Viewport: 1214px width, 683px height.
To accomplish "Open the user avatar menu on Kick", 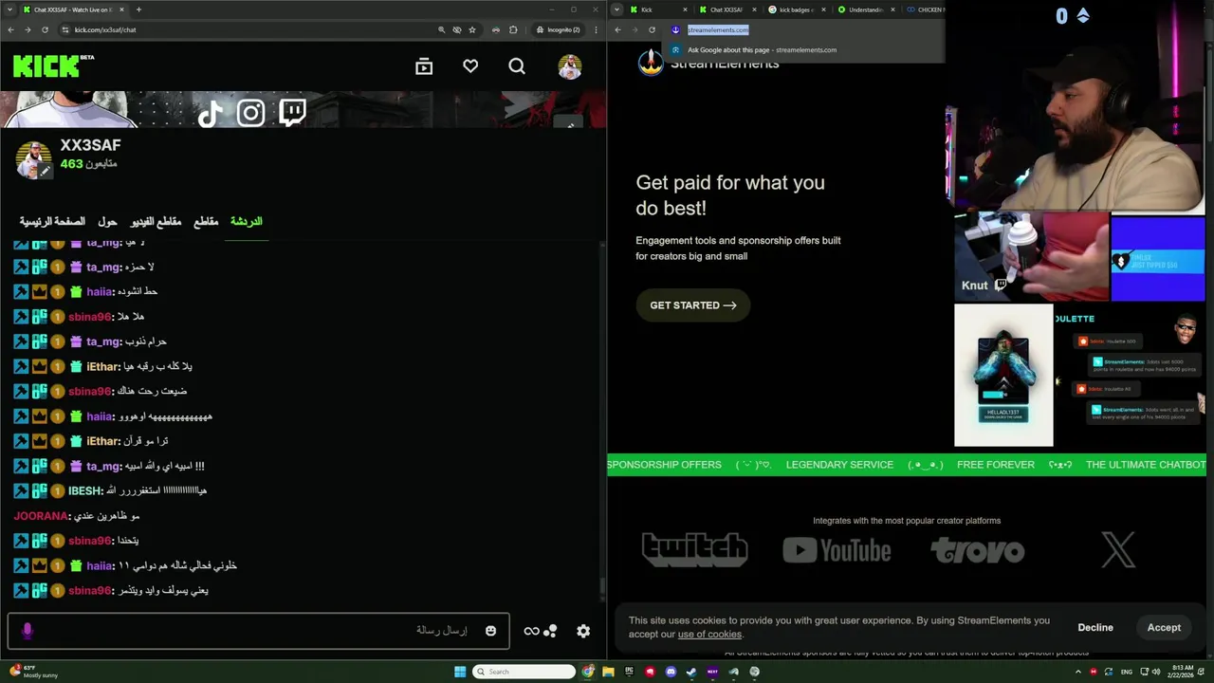I will tap(570, 66).
